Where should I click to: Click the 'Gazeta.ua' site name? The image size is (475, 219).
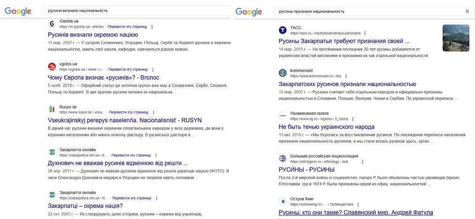pyautogui.click(x=69, y=21)
